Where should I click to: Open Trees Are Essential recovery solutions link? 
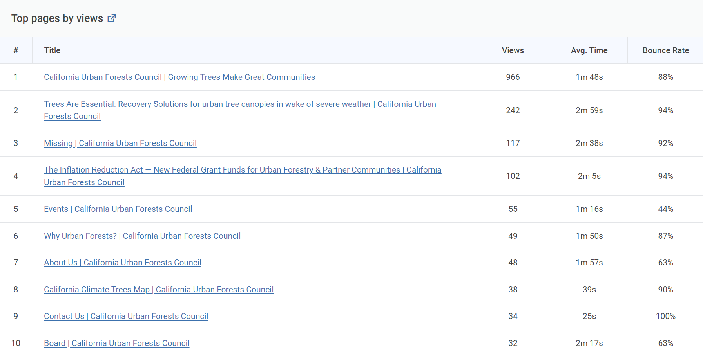point(240,110)
